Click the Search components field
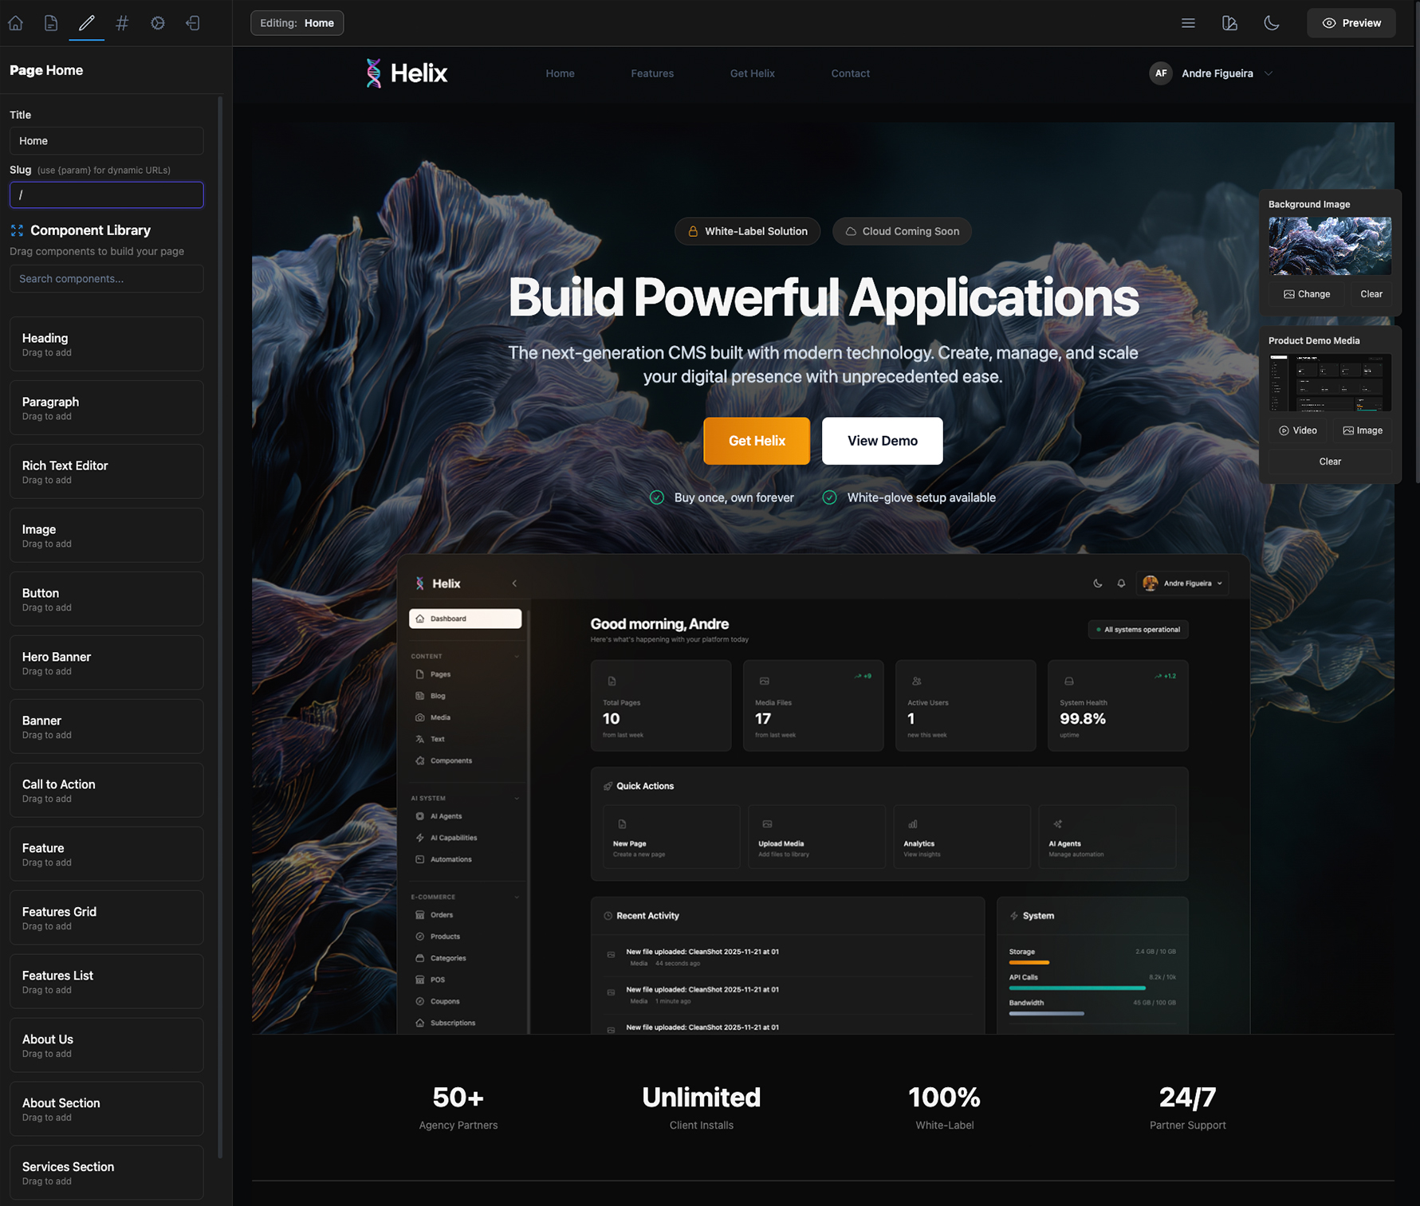This screenshot has width=1420, height=1206. [x=107, y=279]
